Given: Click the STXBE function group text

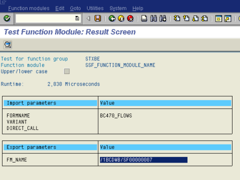Looking at the screenshot, I should (x=92, y=58).
